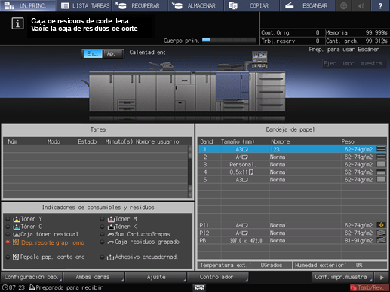Switch to LISTA TAREAS tab
This screenshot has width=390, height=292.
pyautogui.click(x=84, y=5)
